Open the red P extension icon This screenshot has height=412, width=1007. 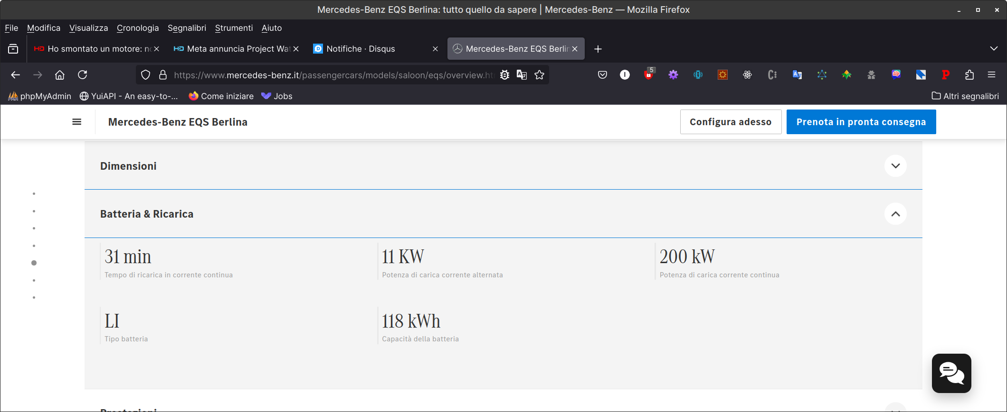click(945, 74)
